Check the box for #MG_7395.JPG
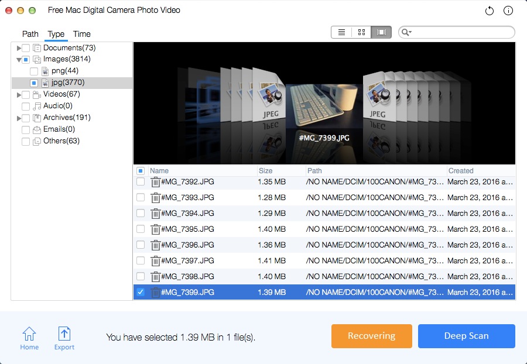The height and width of the screenshot is (364, 527). tap(141, 229)
